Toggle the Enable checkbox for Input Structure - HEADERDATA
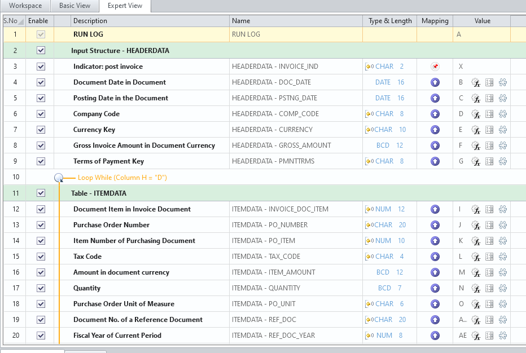 coord(41,50)
